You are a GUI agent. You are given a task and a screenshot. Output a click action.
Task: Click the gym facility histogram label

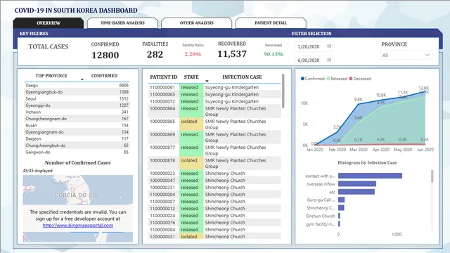(x=321, y=224)
